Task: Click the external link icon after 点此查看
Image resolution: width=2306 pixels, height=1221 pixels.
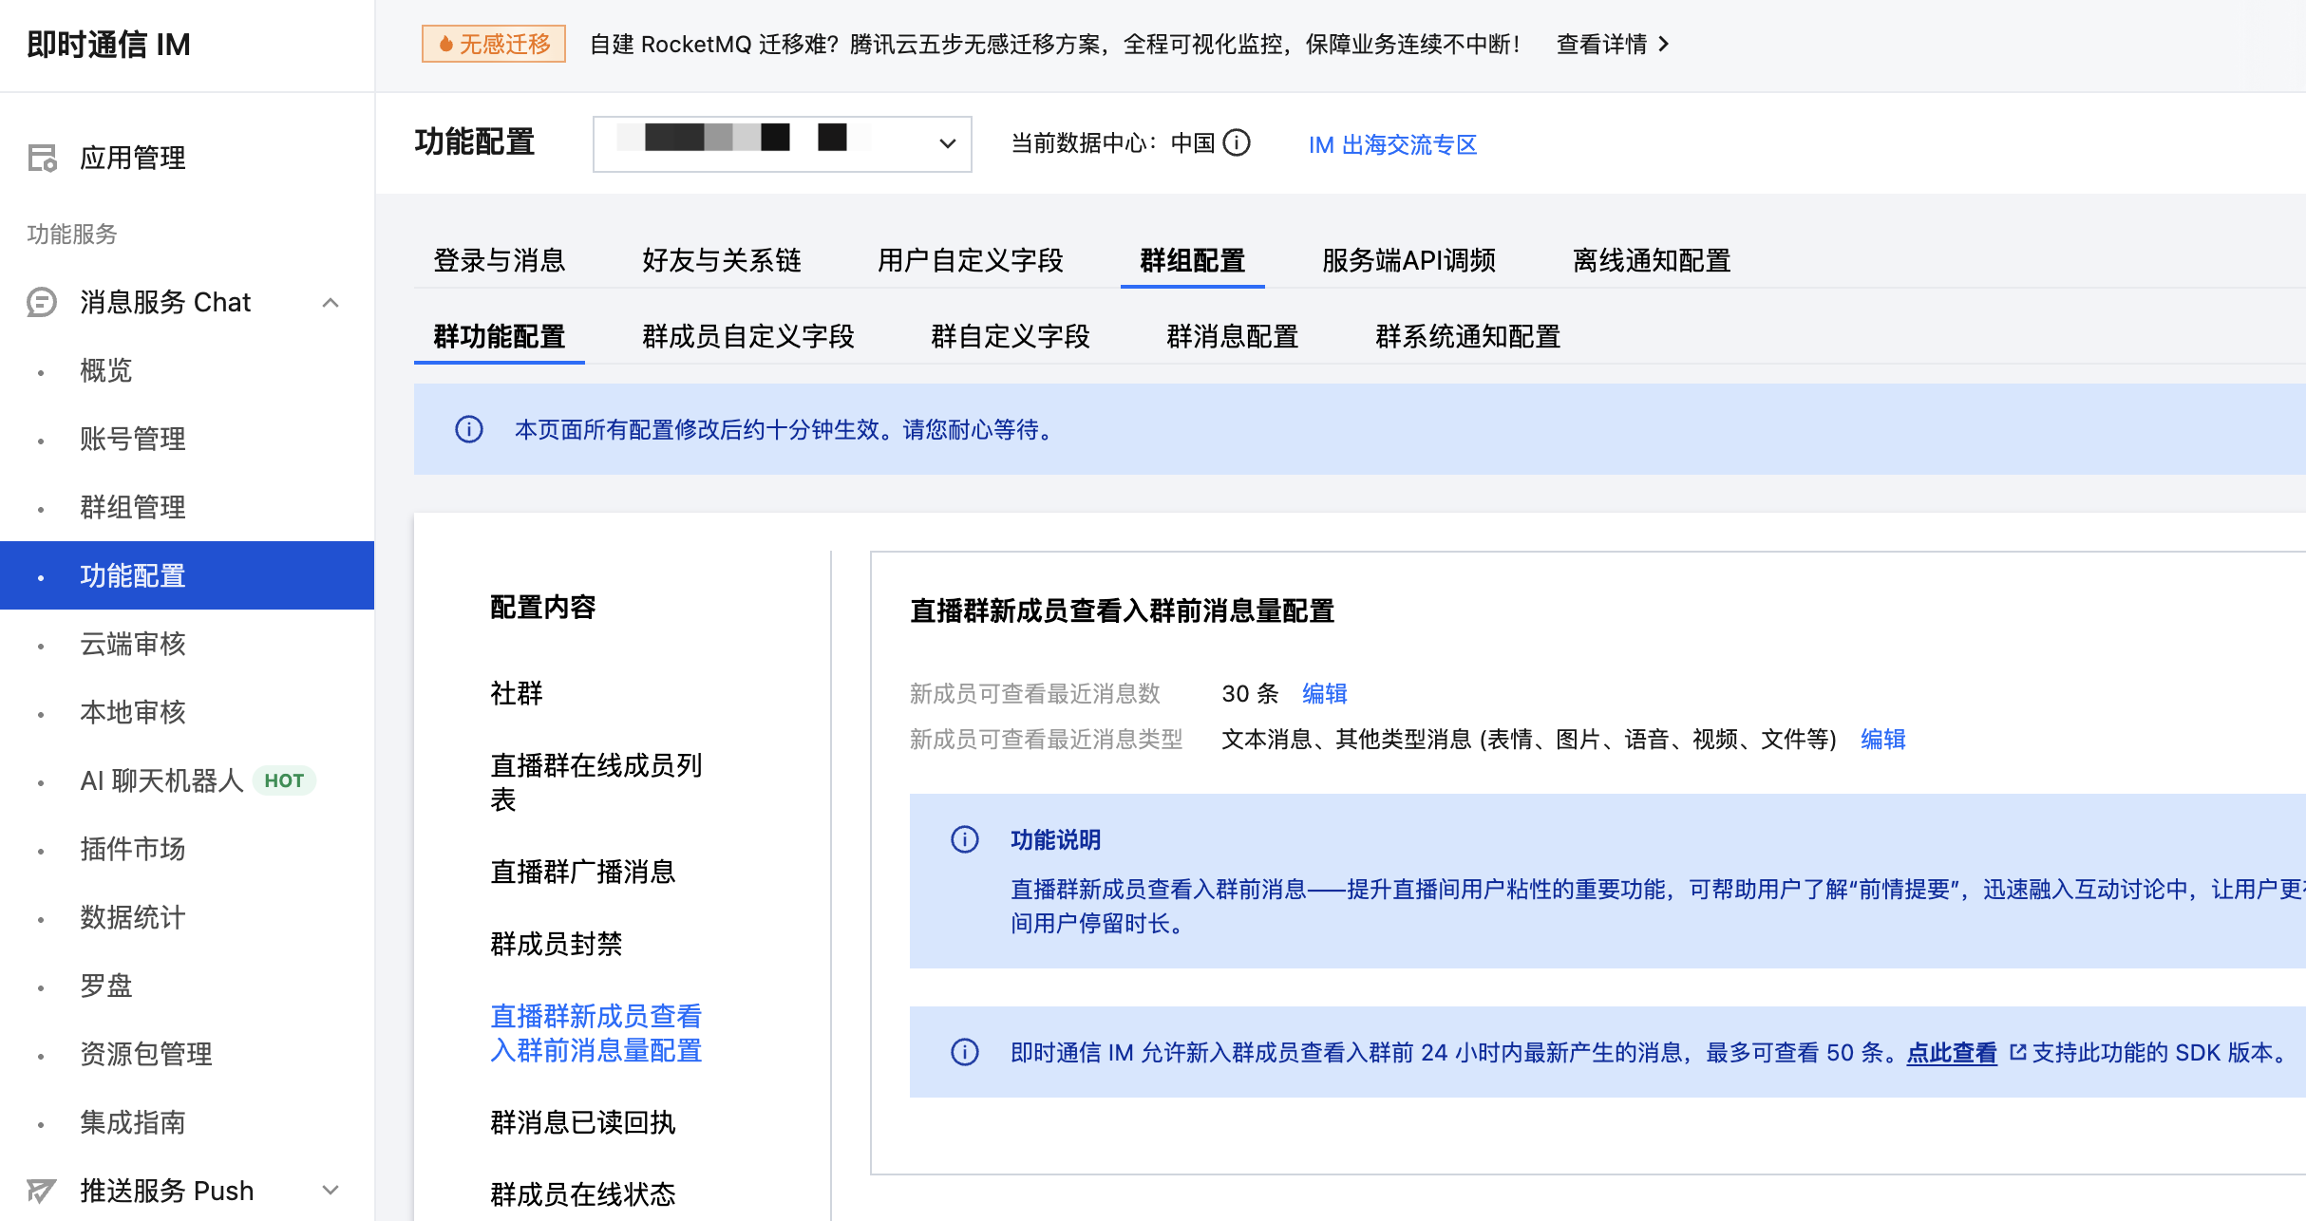Action: tap(2018, 1052)
